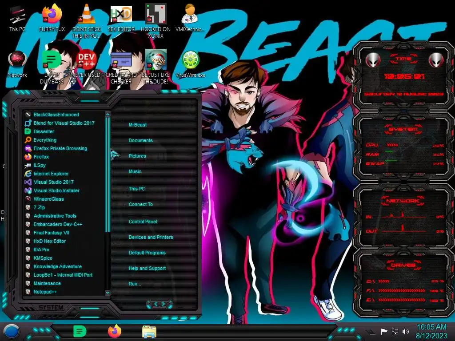
Task: Open HOOKED ON XONIX desktop icon
Action: click(156, 21)
